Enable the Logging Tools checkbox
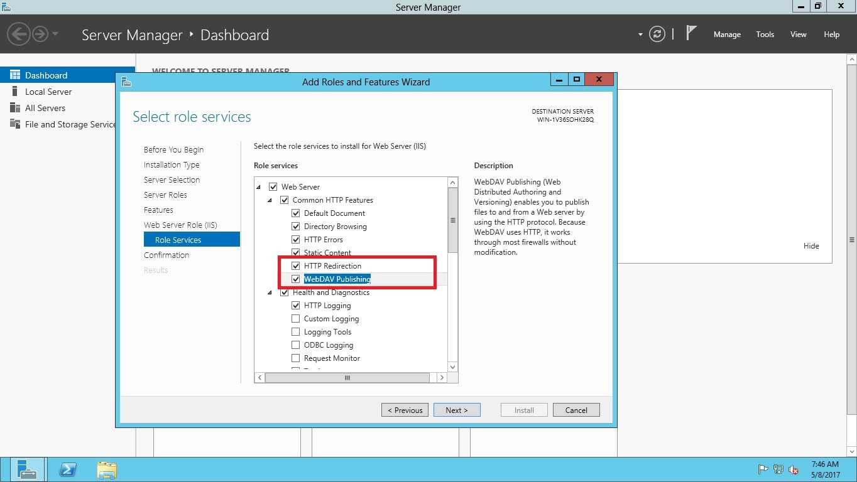The height and width of the screenshot is (482, 857). pos(295,332)
